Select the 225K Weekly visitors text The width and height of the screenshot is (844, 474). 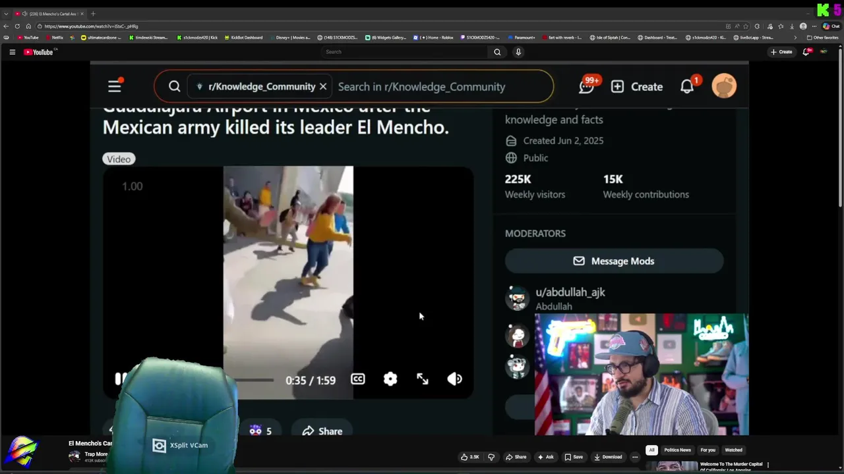pos(535,186)
